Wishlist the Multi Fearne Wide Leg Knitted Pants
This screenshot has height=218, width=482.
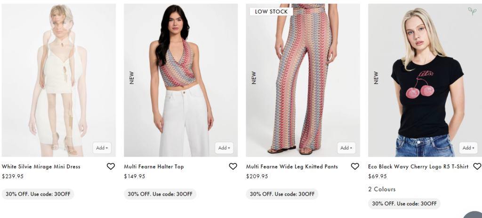coord(355,166)
